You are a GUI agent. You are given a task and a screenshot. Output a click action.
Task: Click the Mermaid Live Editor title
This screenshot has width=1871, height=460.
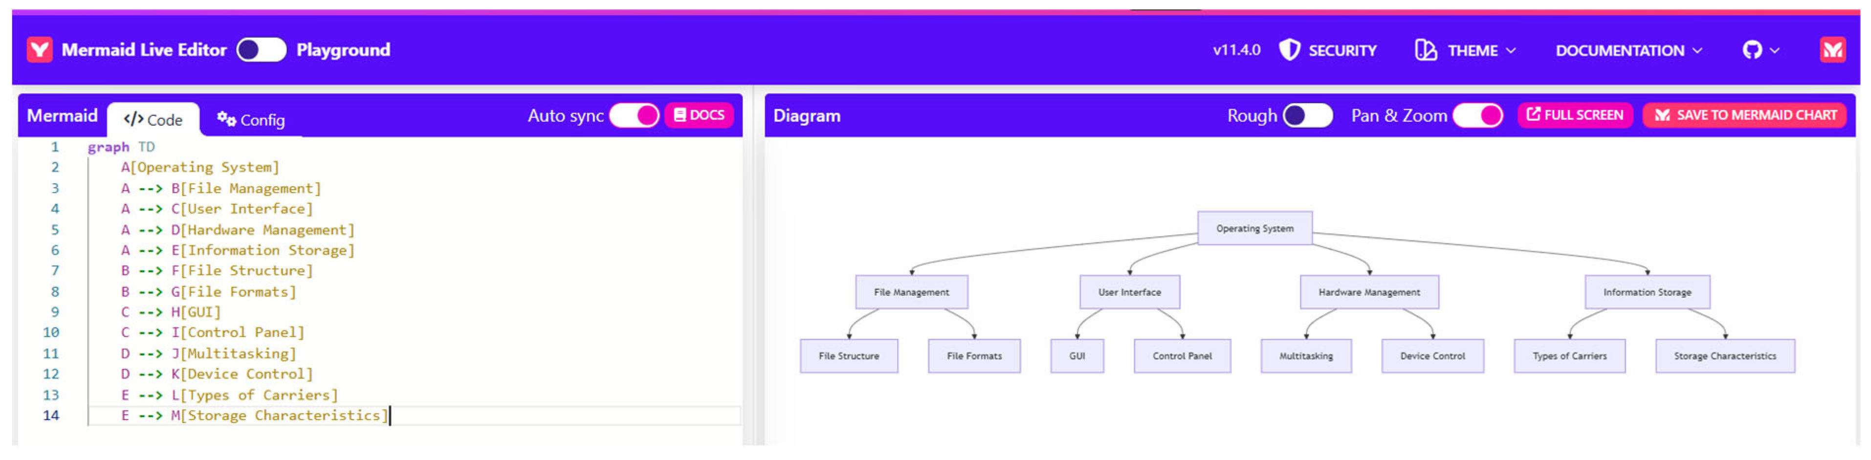(x=144, y=49)
